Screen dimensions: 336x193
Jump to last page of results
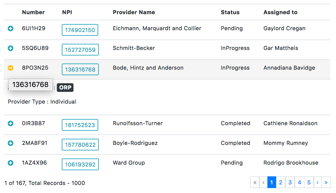click(326, 183)
